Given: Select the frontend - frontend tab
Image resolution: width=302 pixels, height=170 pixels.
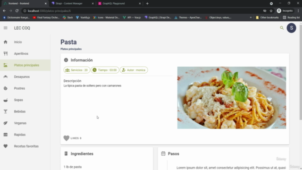Looking at the screenshot, I should tap(25, 3).
